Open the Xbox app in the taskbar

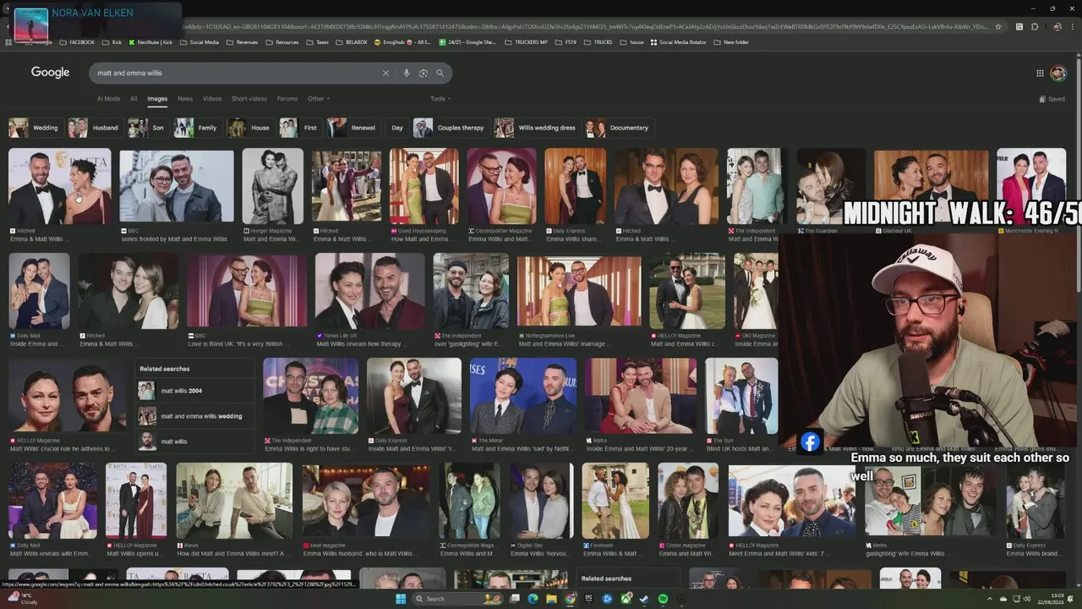(626, 599)
